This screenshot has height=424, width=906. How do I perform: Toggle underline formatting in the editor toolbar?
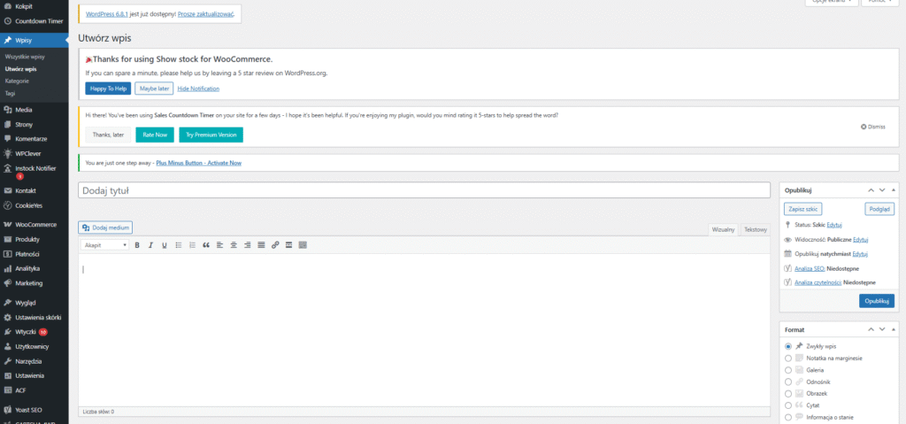click(x=164, y=245)
